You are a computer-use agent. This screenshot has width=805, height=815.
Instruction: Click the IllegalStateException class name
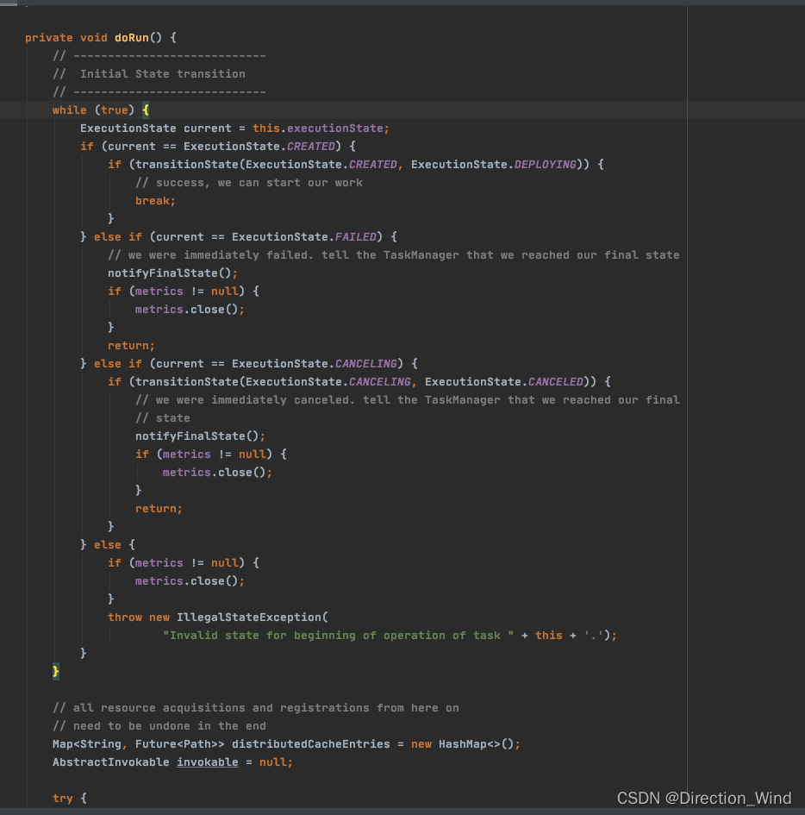point(249,618)
